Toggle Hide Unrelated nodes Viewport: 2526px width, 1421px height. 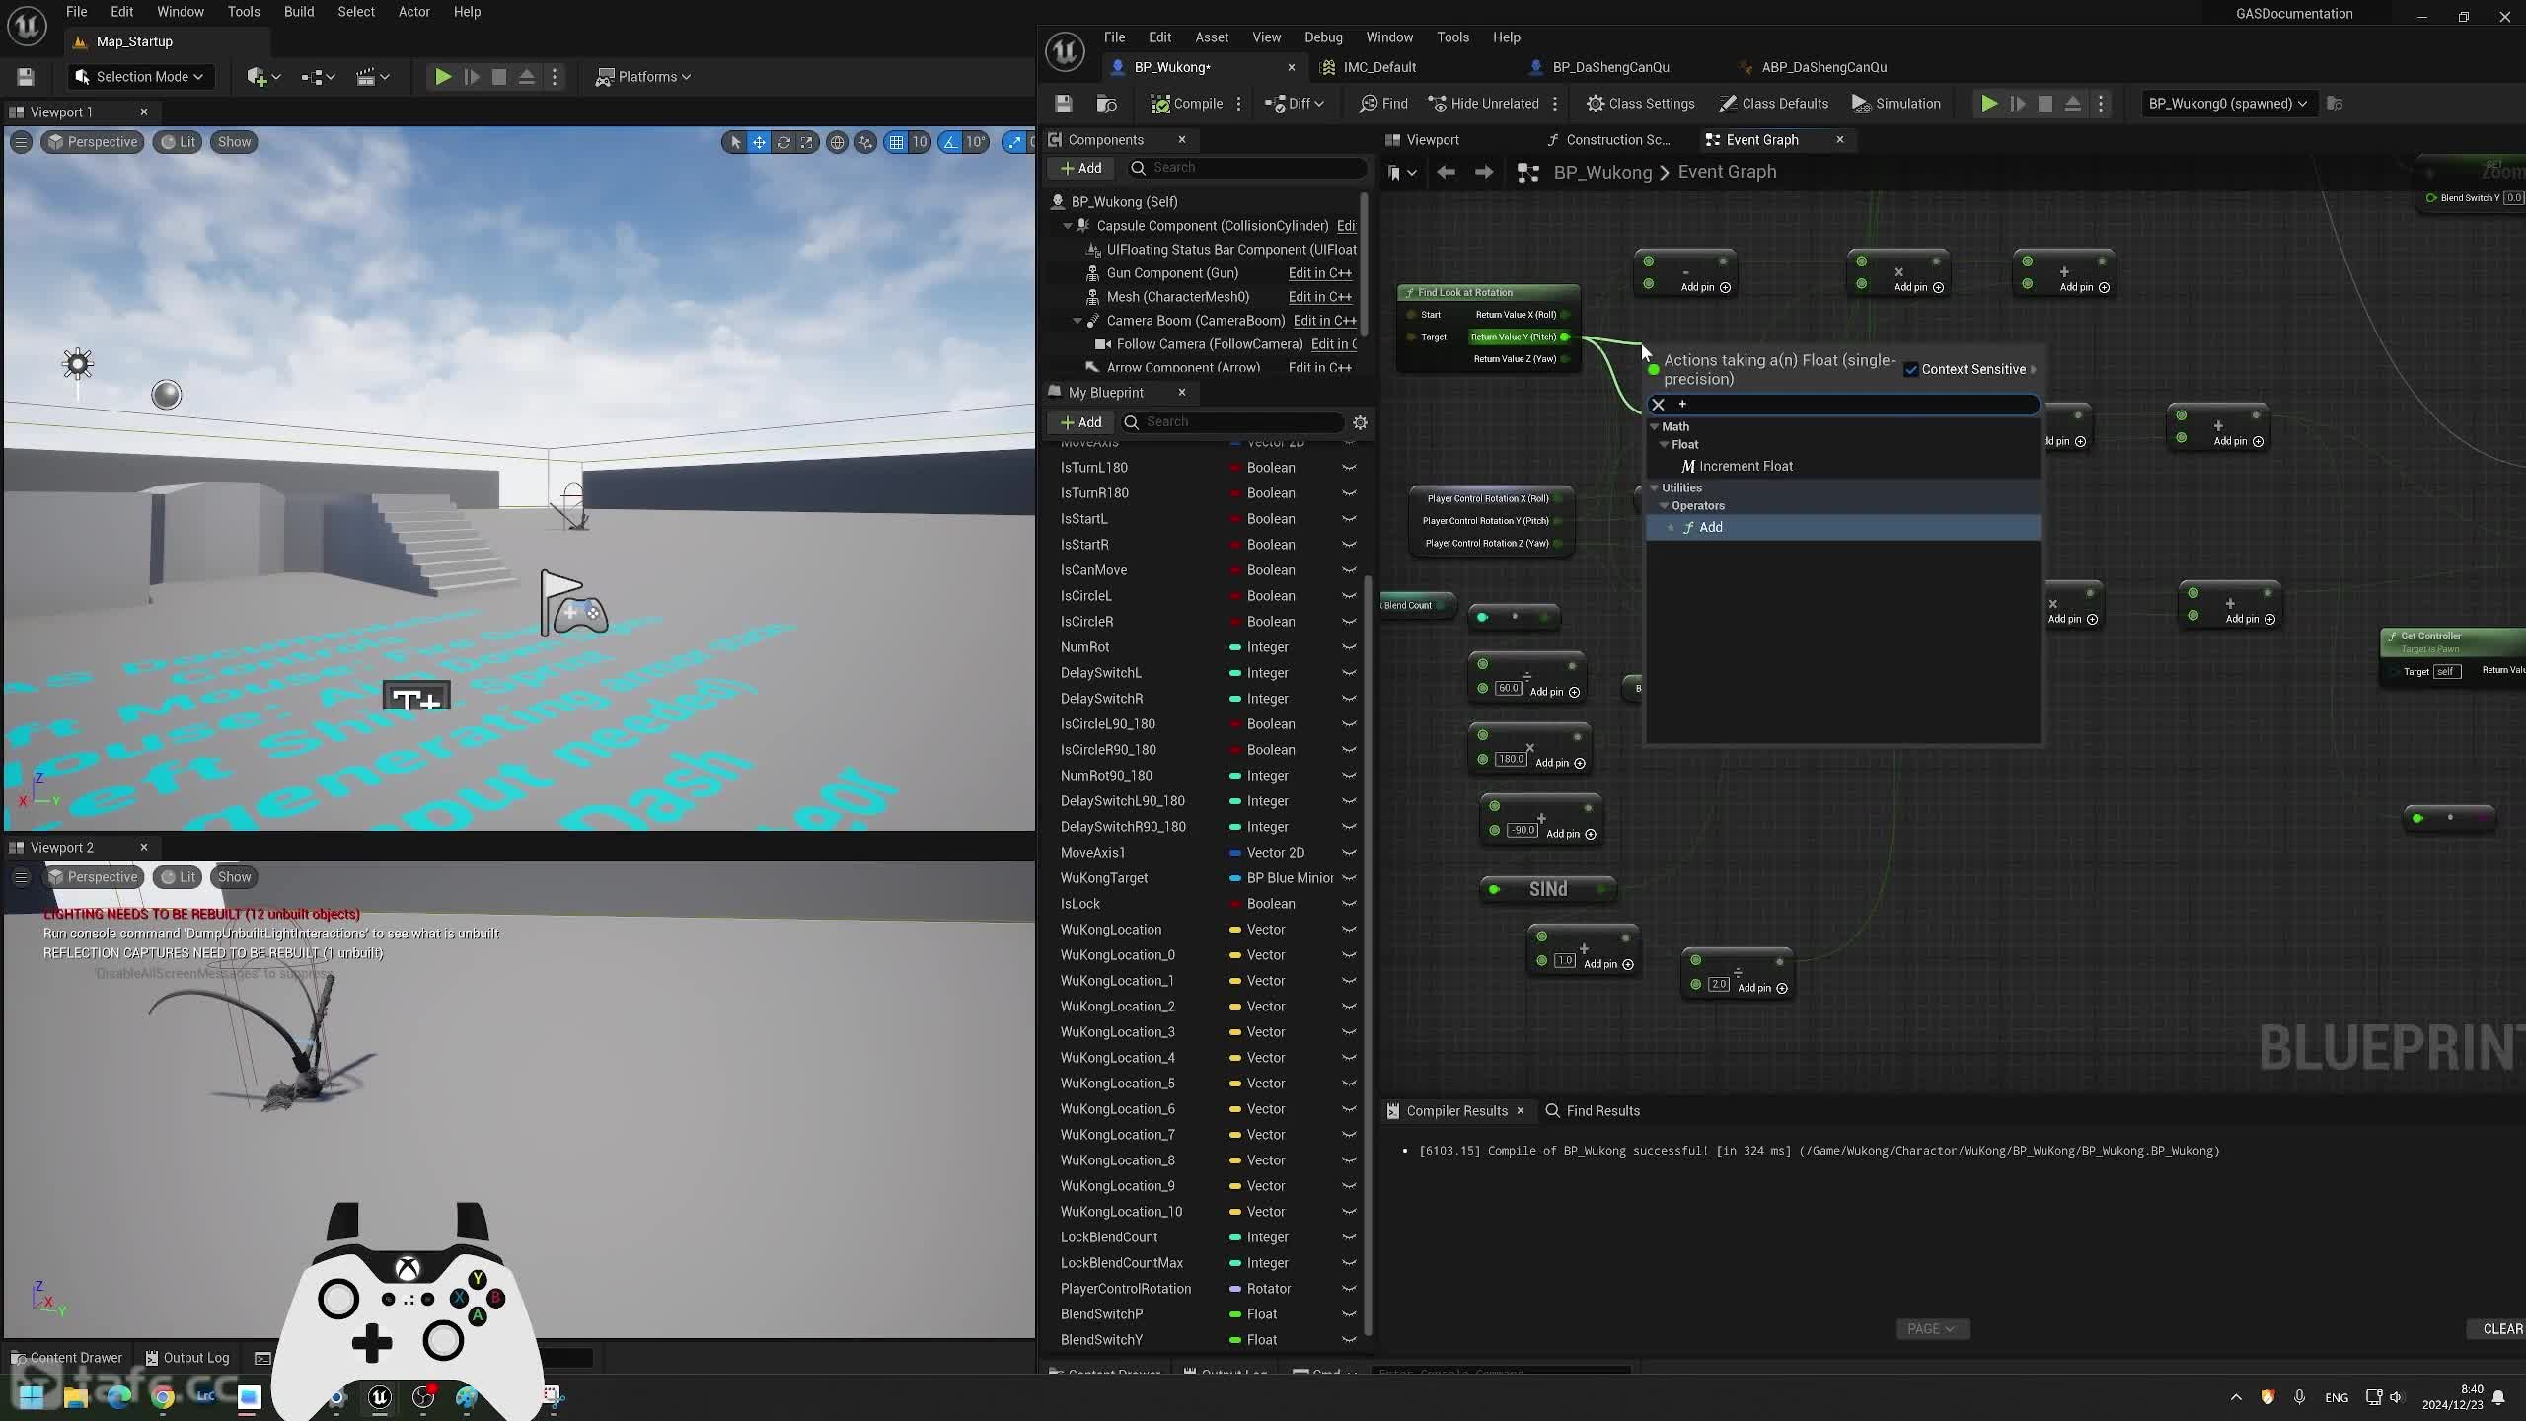click(x=1483, y=104)
